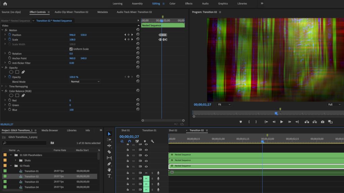The width and height of the screenshot is (344, 193).
Task: Open timeline display settings wrench
Action: (x=152, y=141)
